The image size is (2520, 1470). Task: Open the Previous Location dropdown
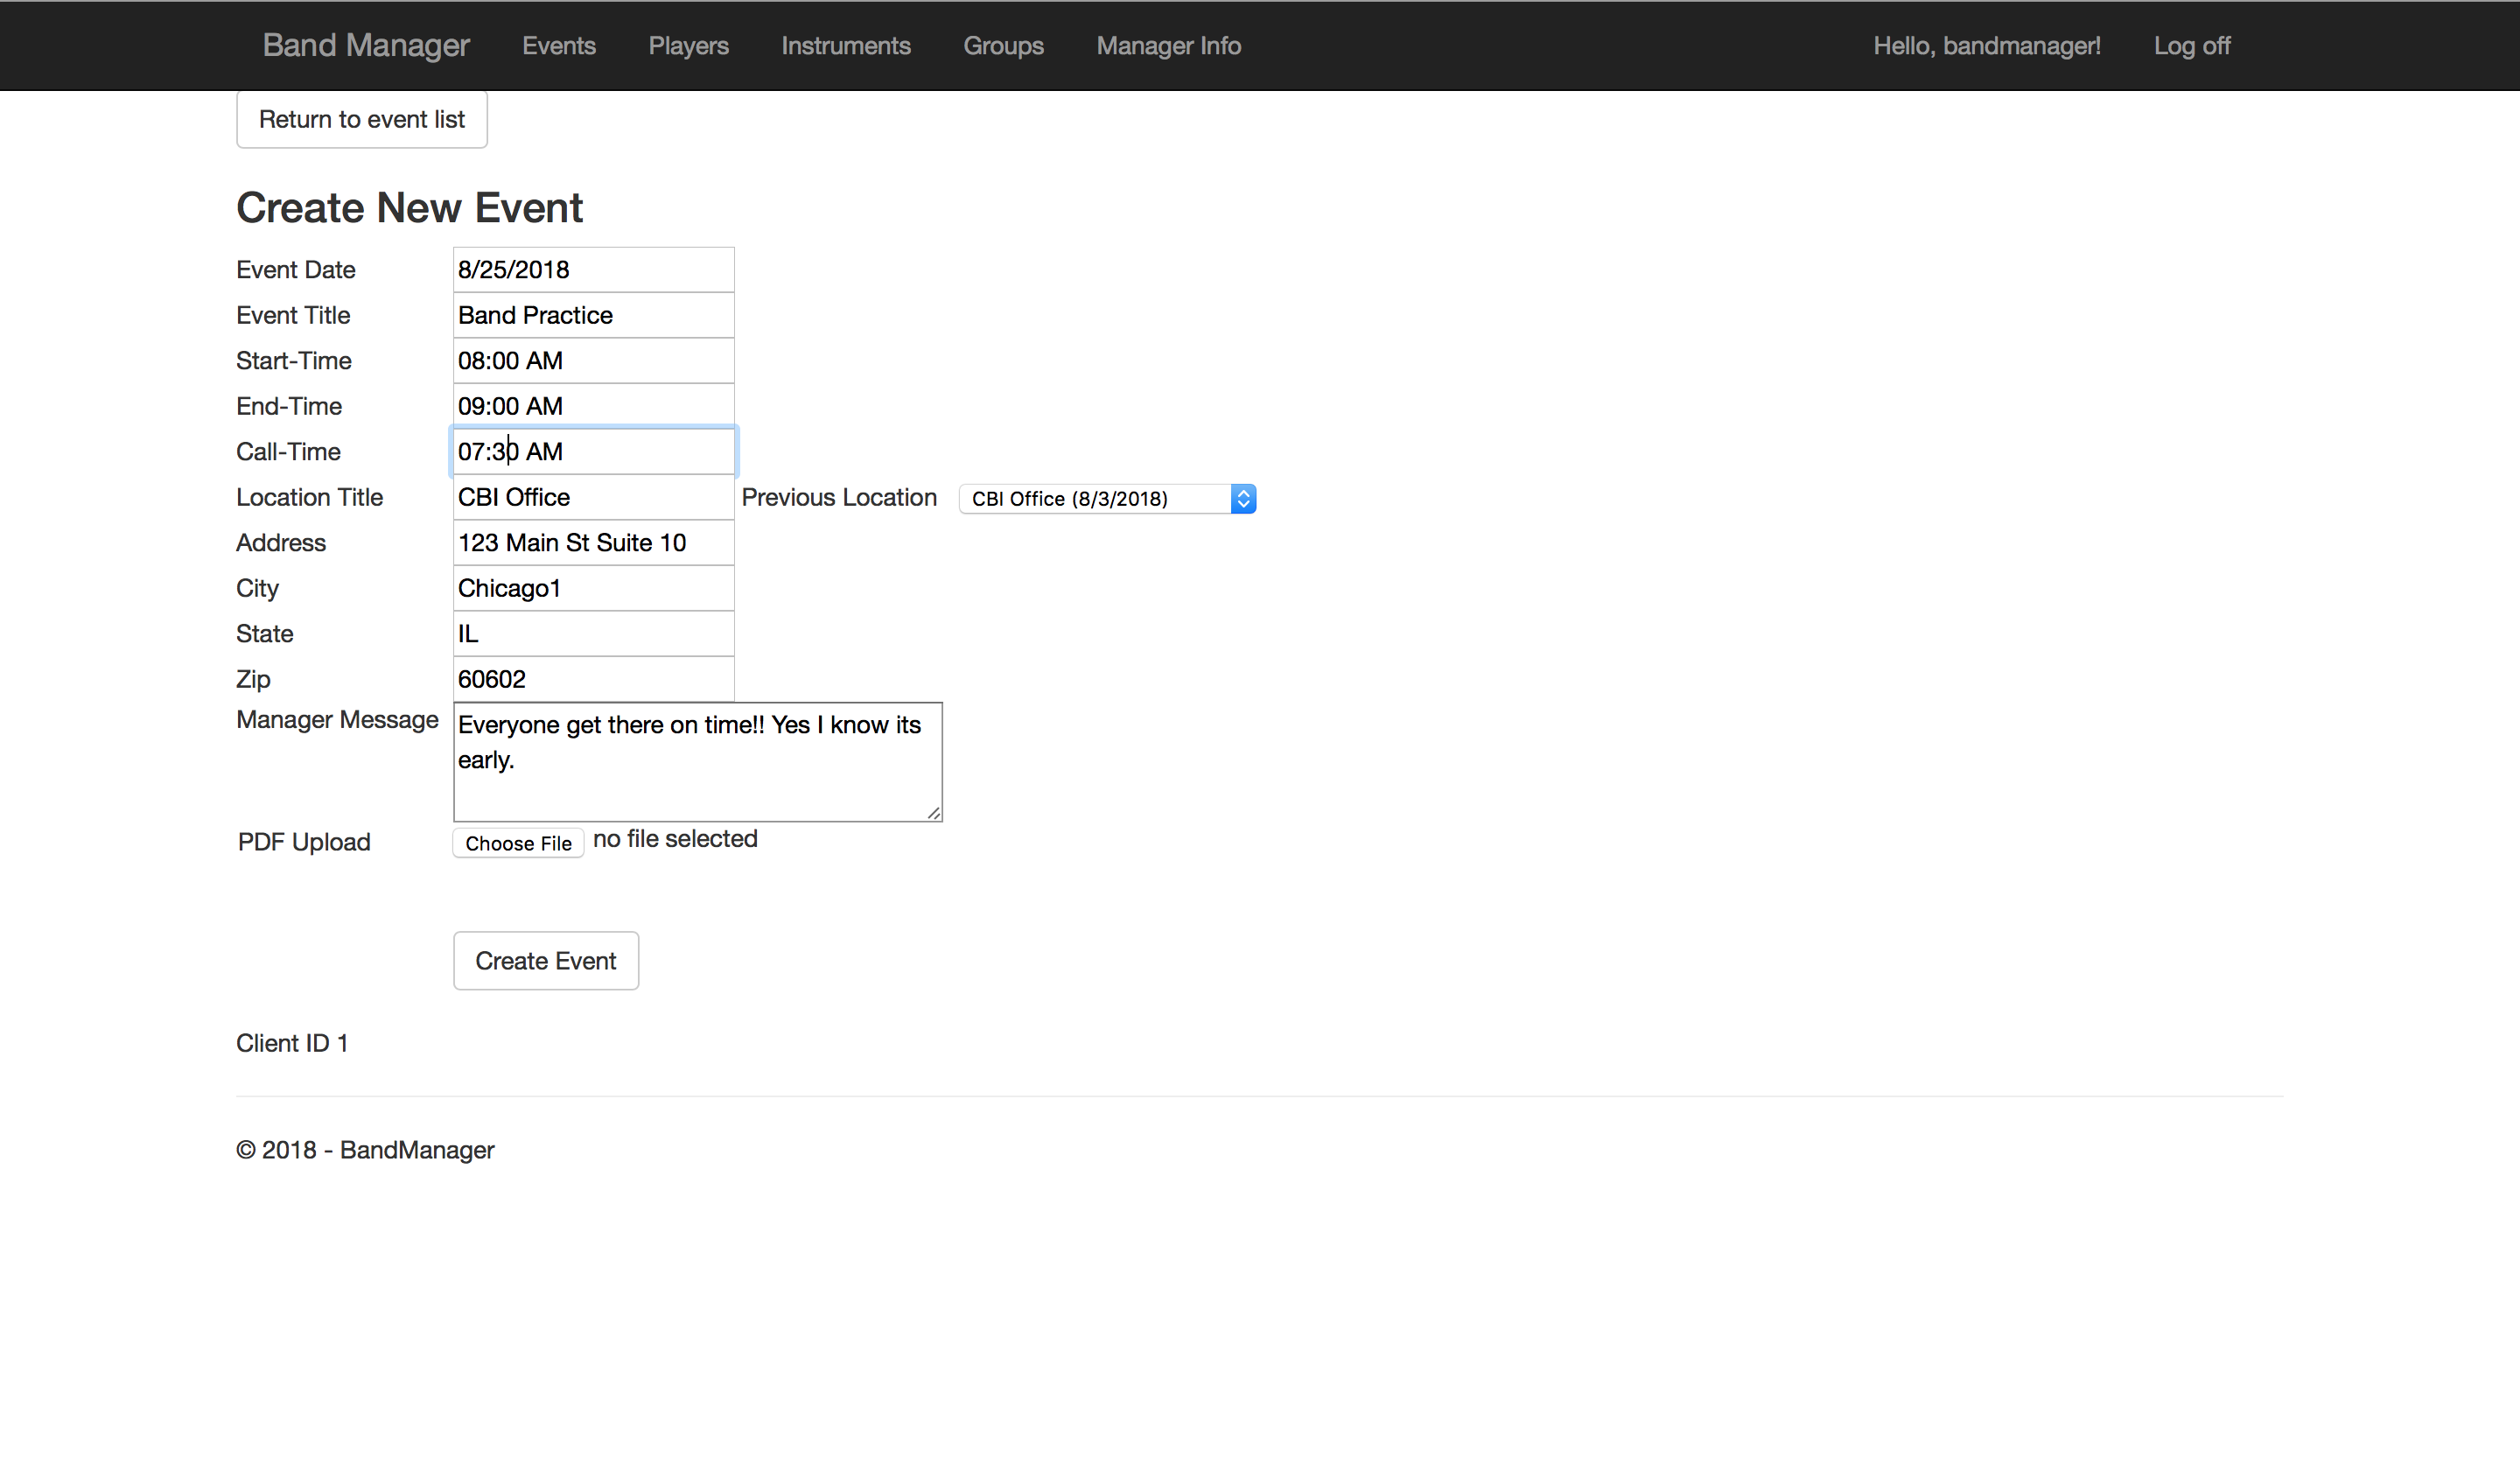point(1106,499)
